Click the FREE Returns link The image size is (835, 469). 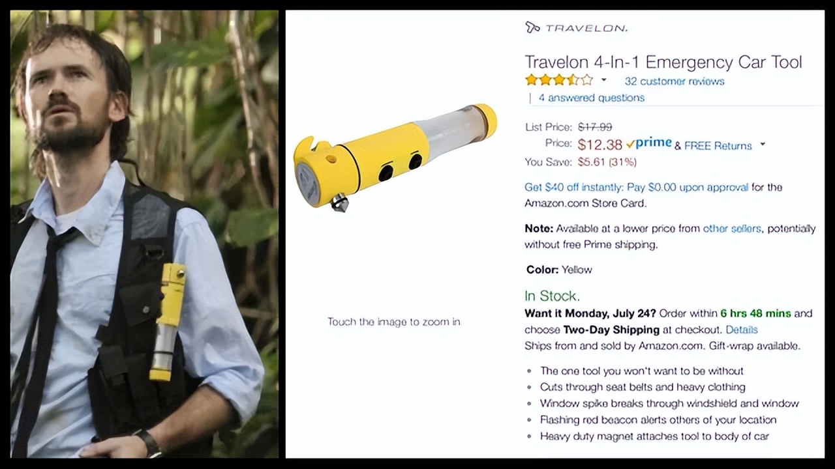718,146
